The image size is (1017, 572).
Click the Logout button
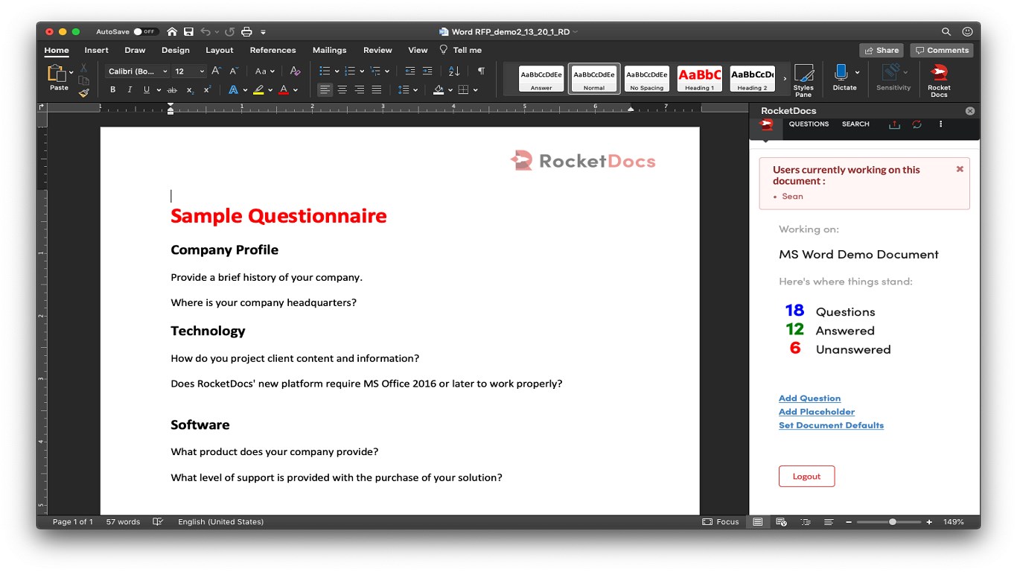pos(806,477)
